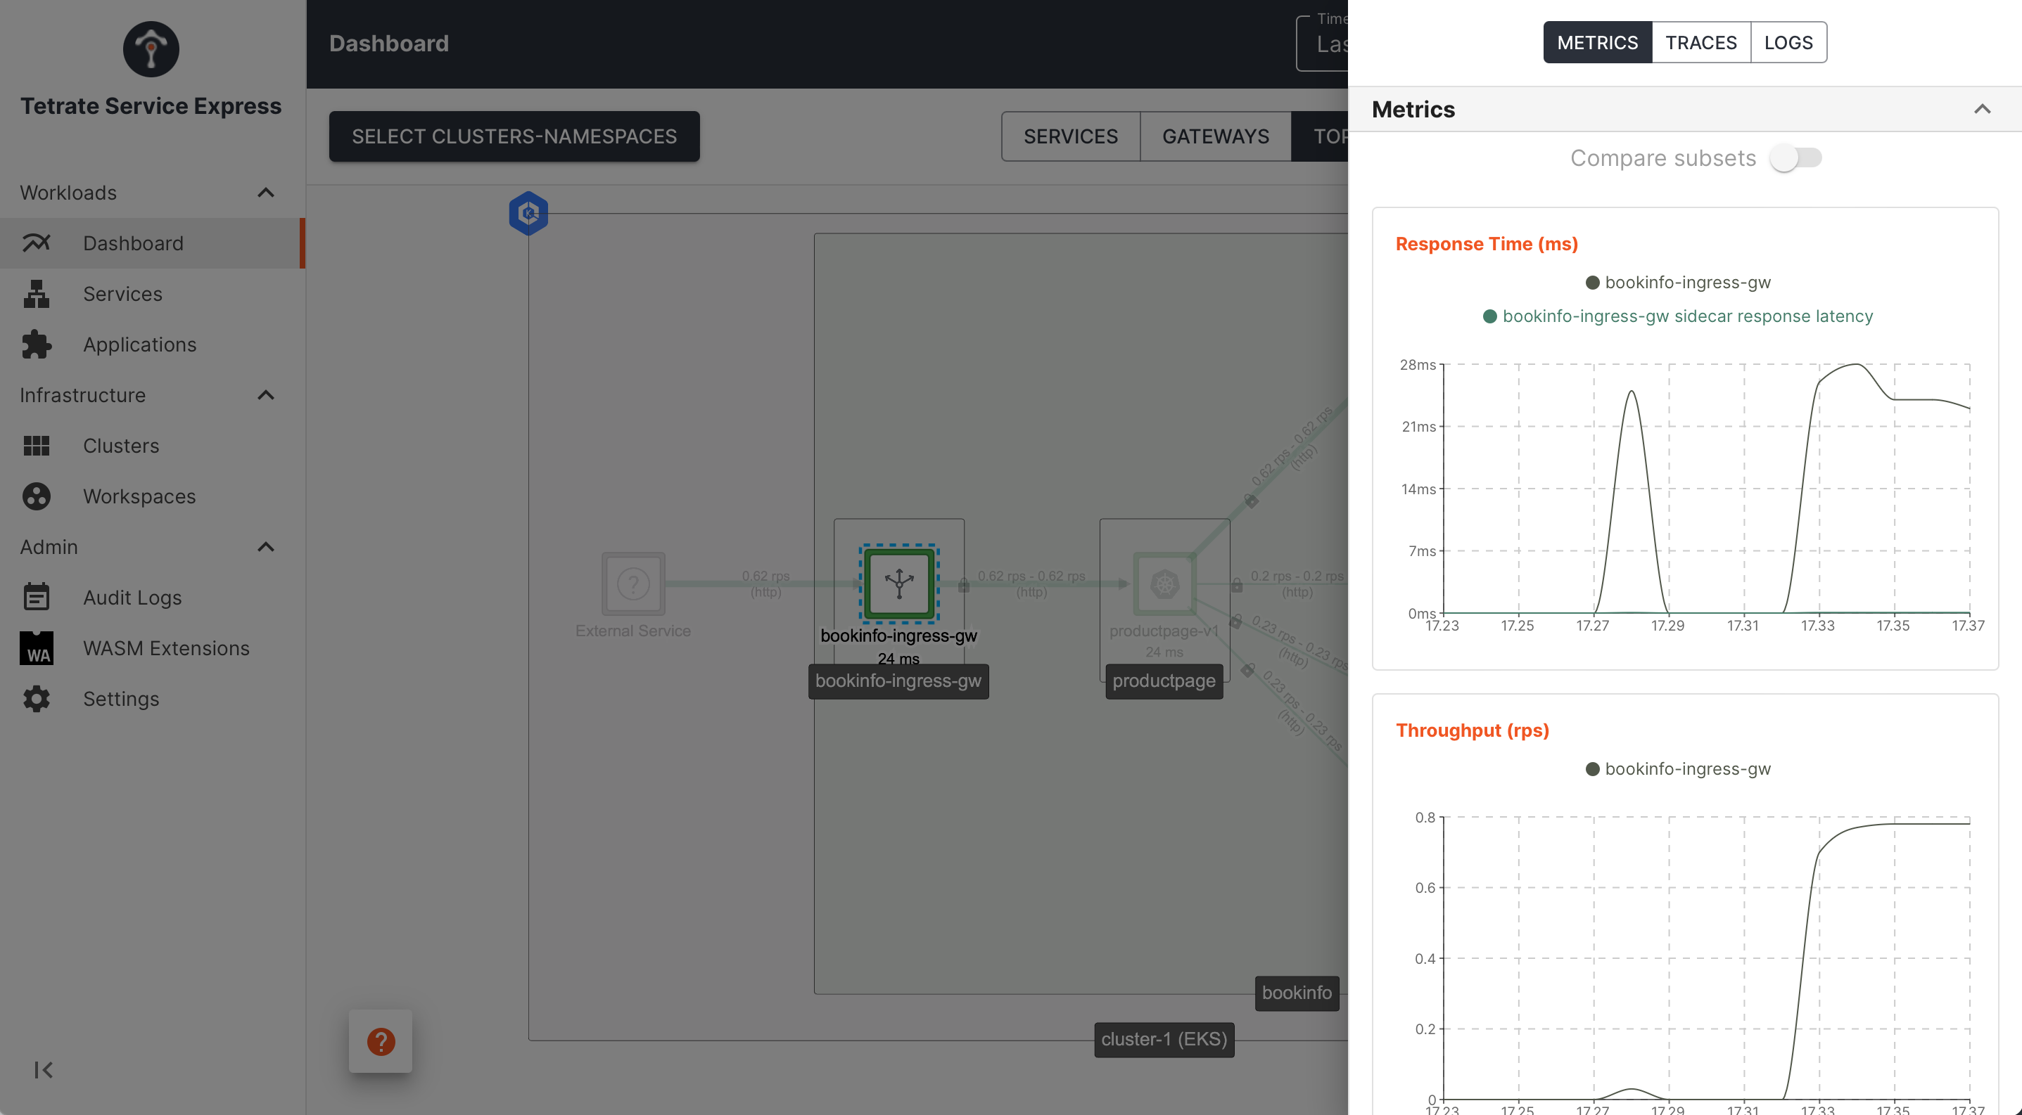Click the Services sidebar icon

(x=36, y=294)
